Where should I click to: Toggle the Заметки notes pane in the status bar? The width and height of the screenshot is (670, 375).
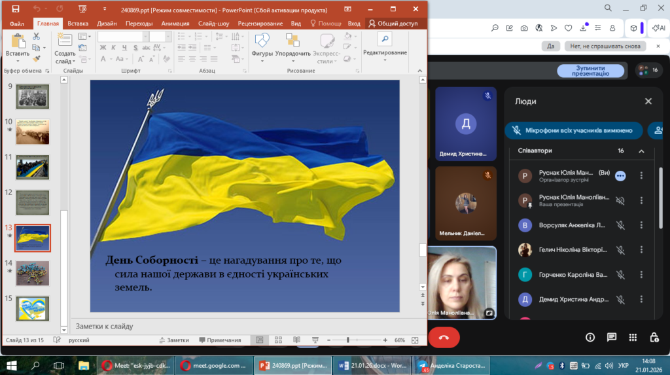pyautogui.click(x=173, y=340)
